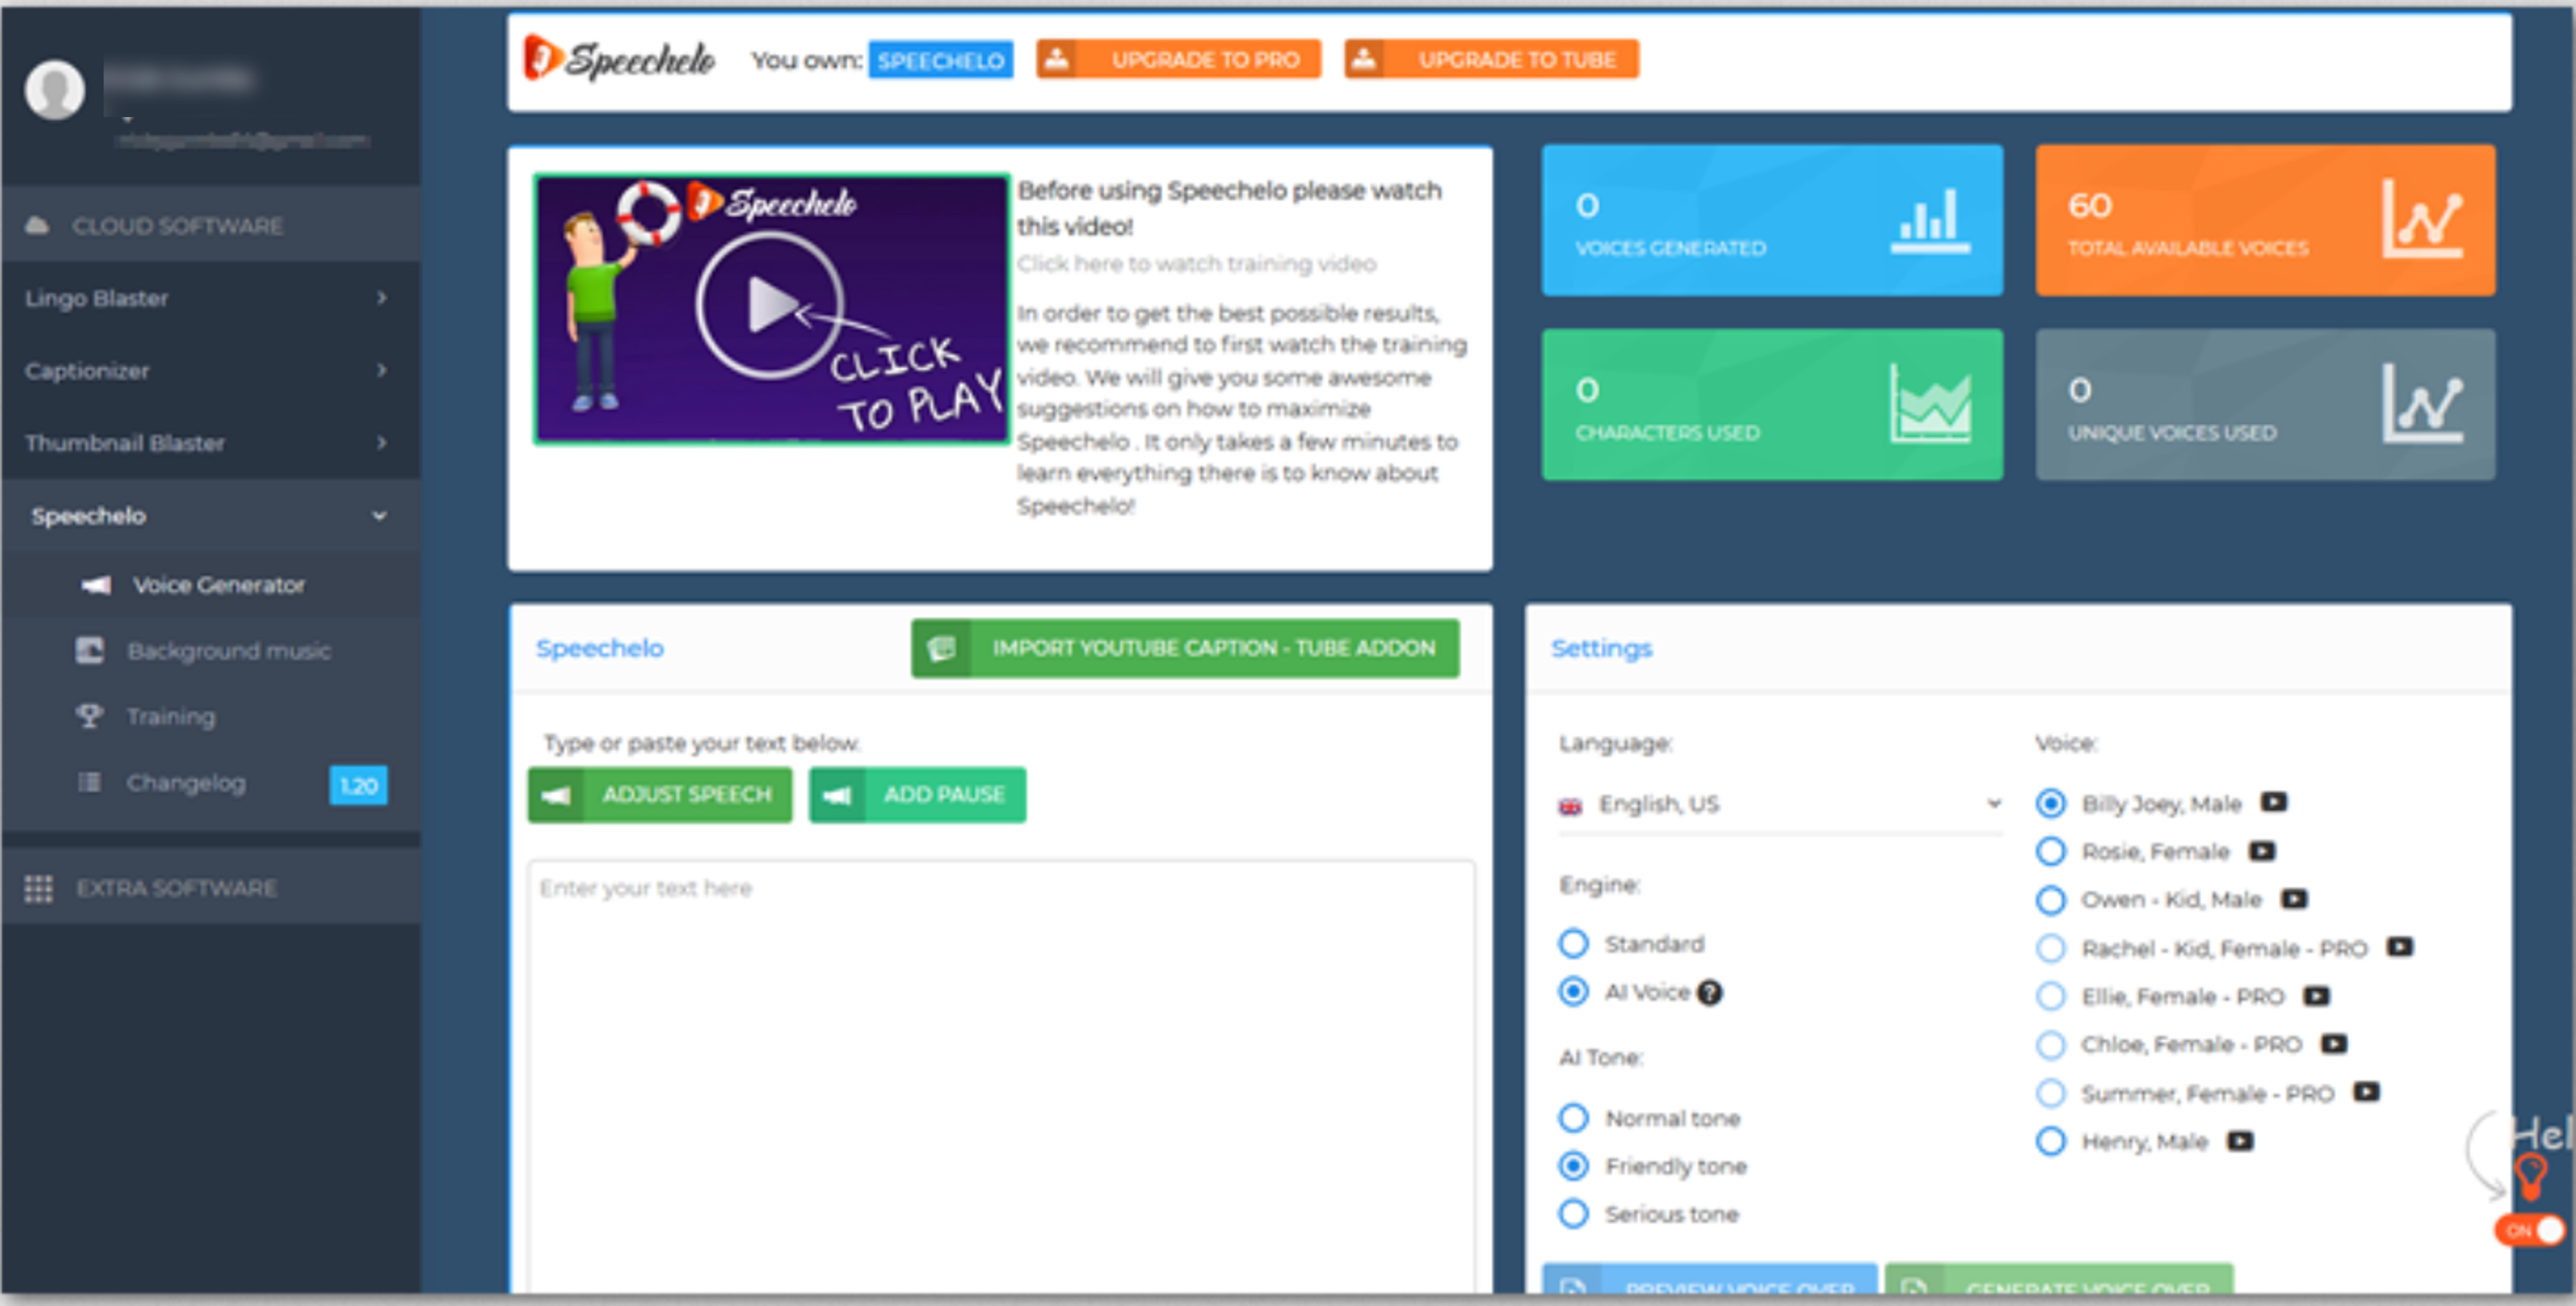Open Training menu item
The image size is (2576, 1306).
[x=210, y=716]
